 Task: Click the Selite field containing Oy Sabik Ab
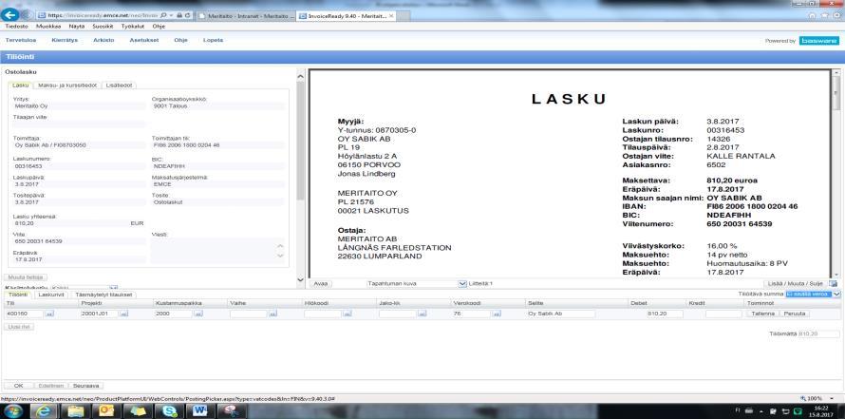click(x=561, y=314)
